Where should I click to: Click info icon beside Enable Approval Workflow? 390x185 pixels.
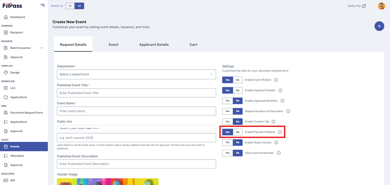(282, 101)
